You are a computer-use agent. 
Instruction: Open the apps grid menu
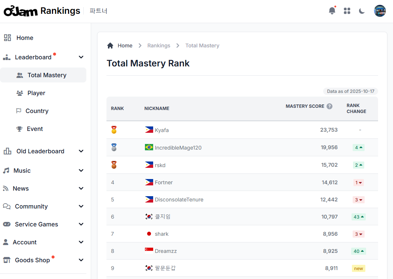click(347, 11)
